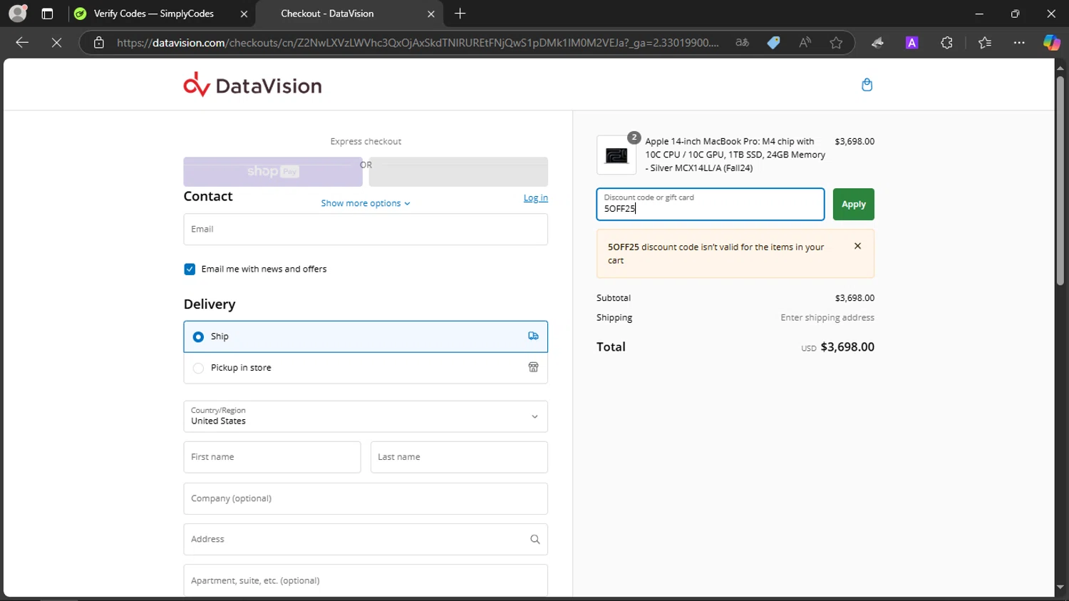Apply the discount code
Image resolution: width=1069 pixels, height=601 pixels.
point(854,205)
